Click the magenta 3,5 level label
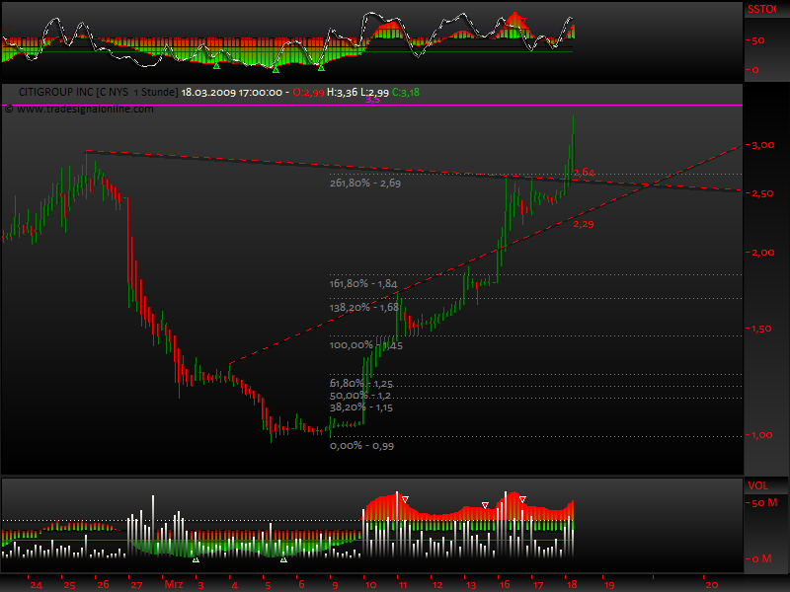790x592 pixels. tap(372, 100)
